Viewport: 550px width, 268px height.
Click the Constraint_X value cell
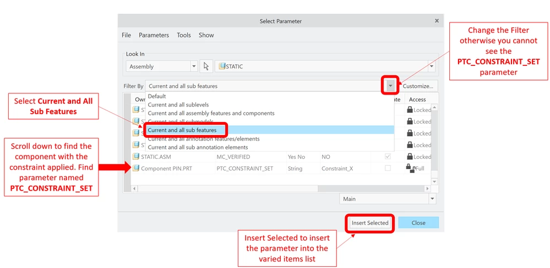[x=337, y=168]
